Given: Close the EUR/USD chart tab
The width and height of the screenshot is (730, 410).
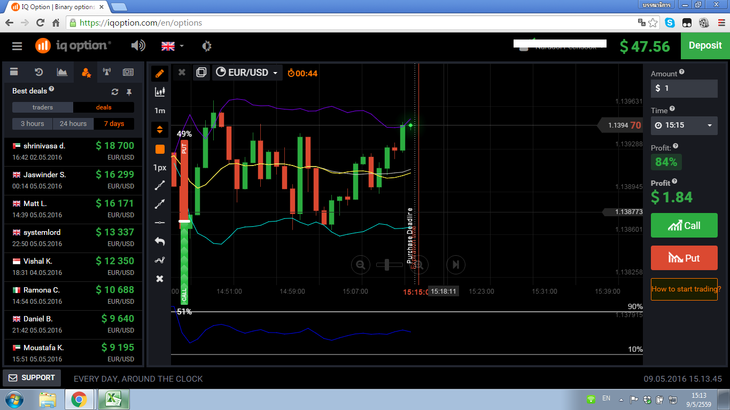Looking at the screenshot, I should 182,72.
